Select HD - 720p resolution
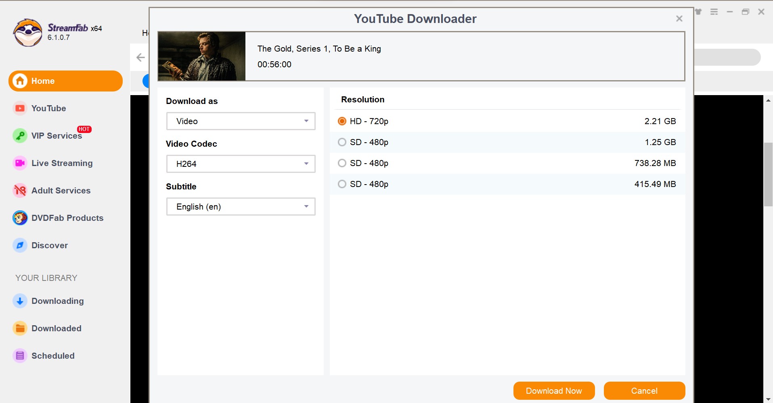The image size is (773, 403). pos(507,121)
